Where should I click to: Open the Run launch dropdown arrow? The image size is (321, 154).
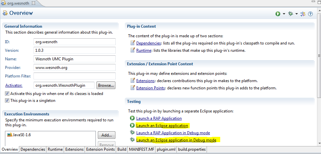coord(284,14)
